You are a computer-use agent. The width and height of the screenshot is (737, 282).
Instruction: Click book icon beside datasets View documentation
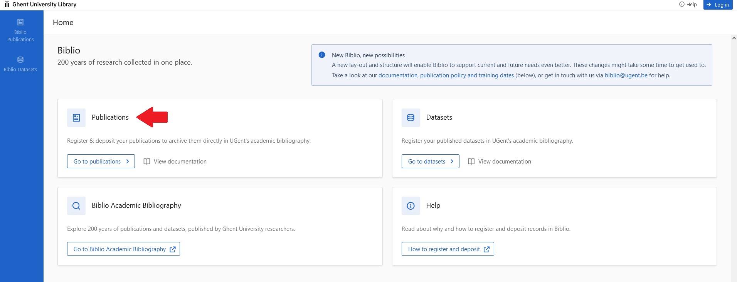tap(471, 162)
